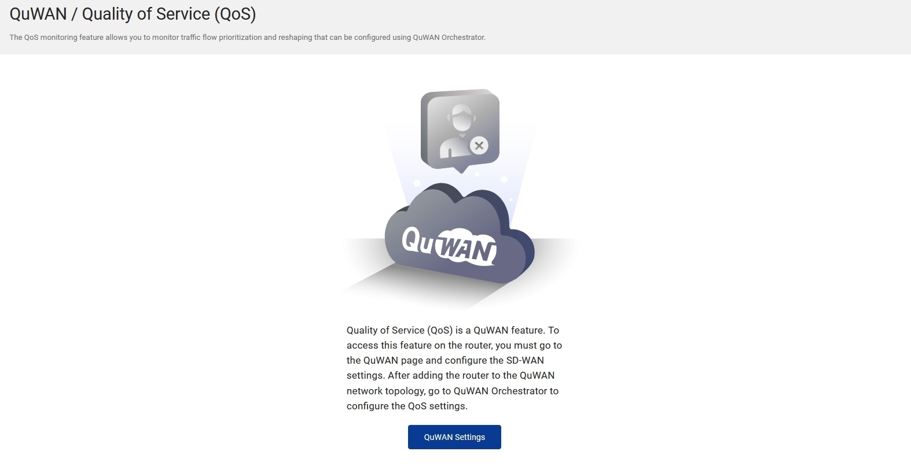Click the paragraph starting "Quality of Service (QoS) is"
This screenshot has width=911, height=466.
click(x=454, y=368)
